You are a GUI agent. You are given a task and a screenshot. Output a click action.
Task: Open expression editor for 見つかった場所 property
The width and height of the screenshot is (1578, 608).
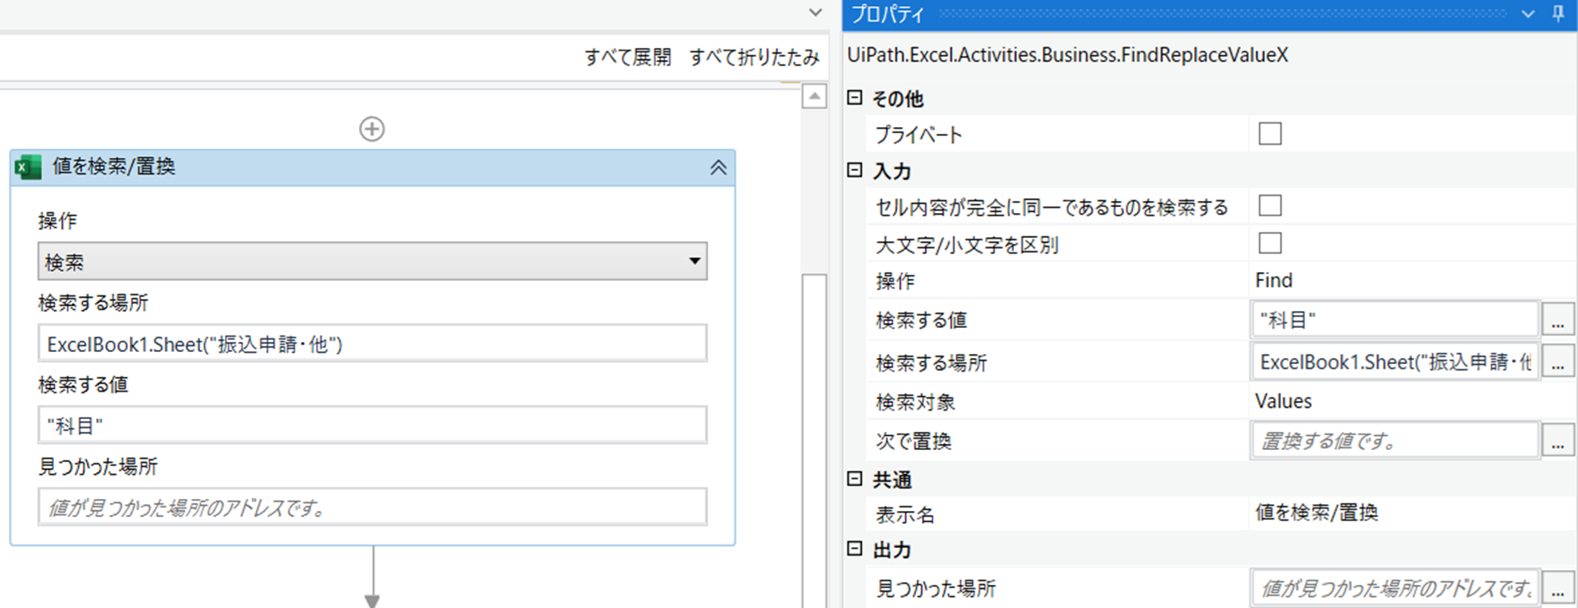1558,588
